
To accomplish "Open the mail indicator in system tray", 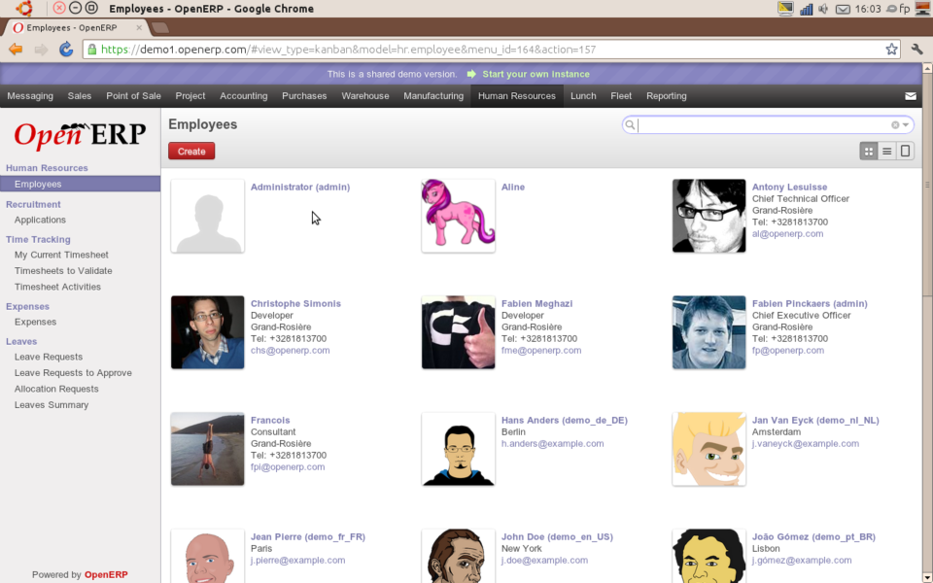I will pyautogui.click(x=843, y=9).
